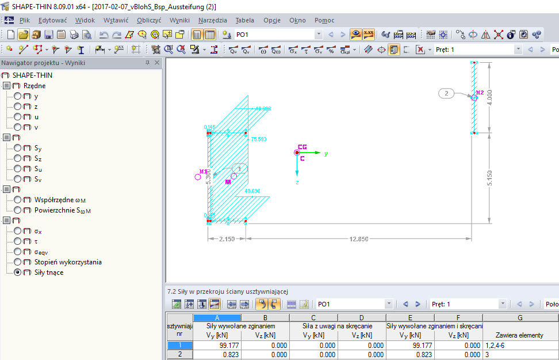Click mirror tool triangle icon

pos(485,35)
